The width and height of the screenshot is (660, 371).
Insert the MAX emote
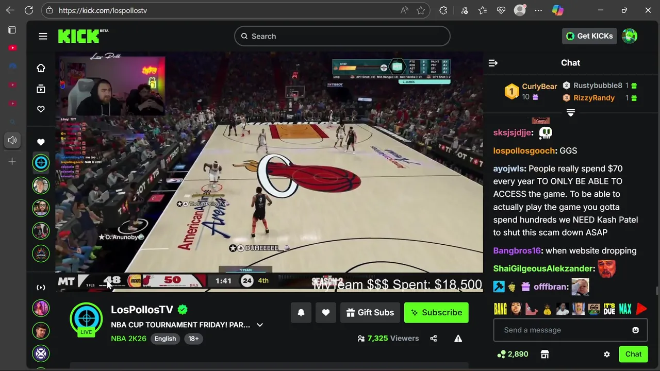[x=625, y=309]
